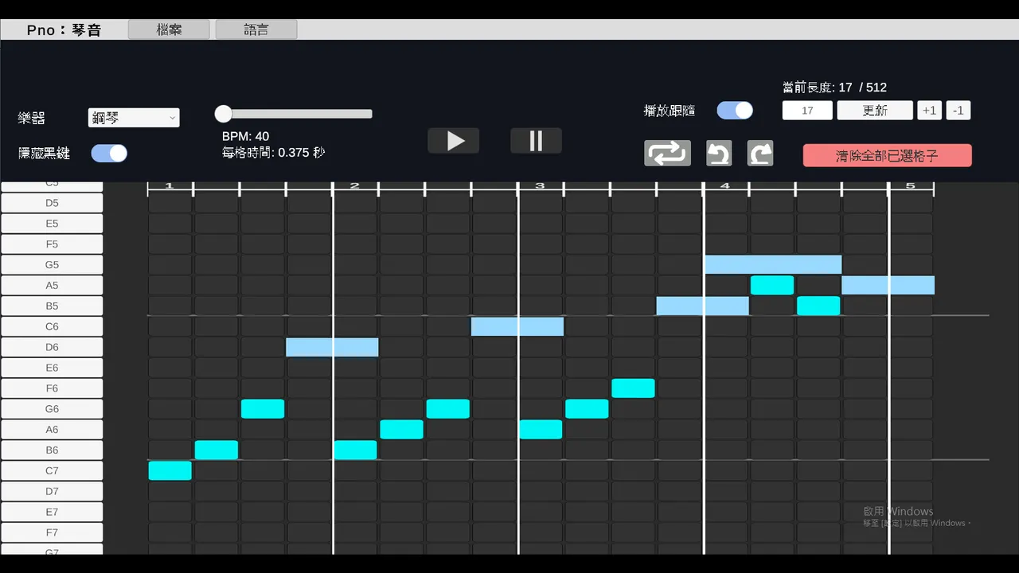This screenshot has height=573, width=1019.
Task: Click measure 4 marker on the timeline
Action: 724,186
